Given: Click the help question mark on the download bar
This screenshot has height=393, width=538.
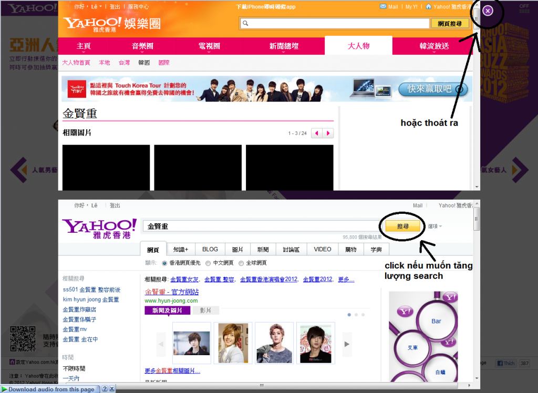Looking at the screenshot, I should point(105,389).
